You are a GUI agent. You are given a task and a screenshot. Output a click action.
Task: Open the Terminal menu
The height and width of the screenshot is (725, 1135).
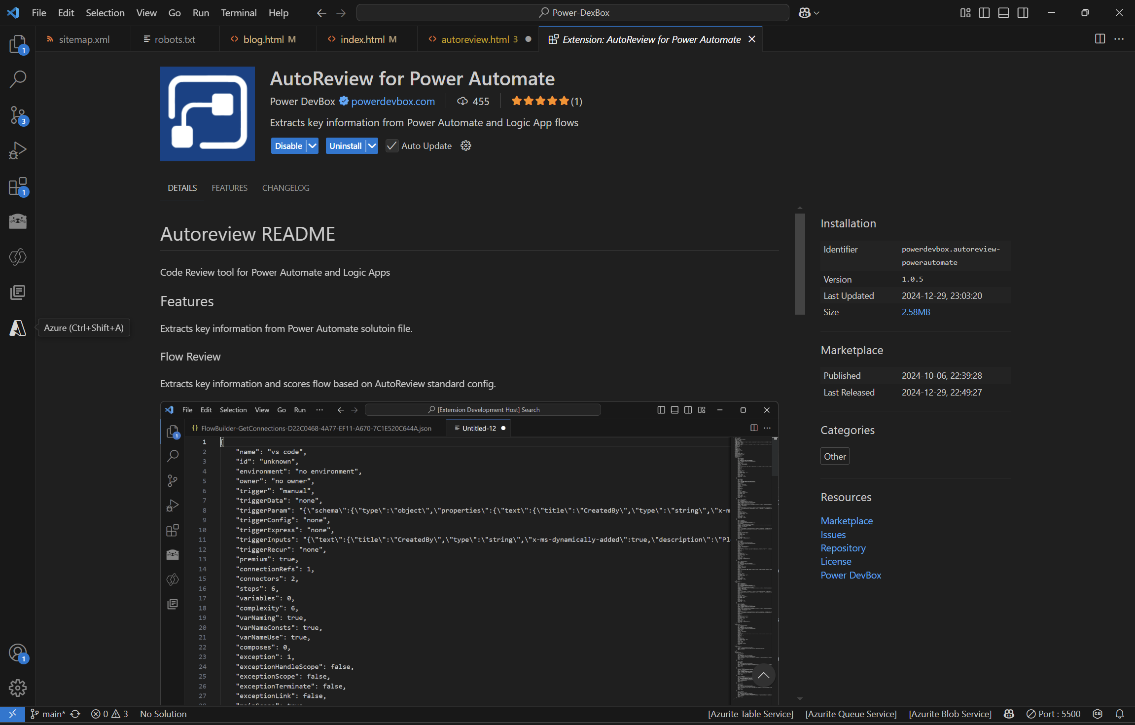[239, 13]
